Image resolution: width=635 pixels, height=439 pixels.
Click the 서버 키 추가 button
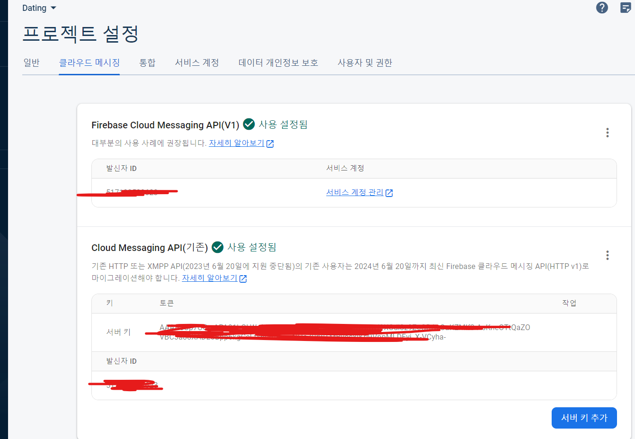[584, 418]
